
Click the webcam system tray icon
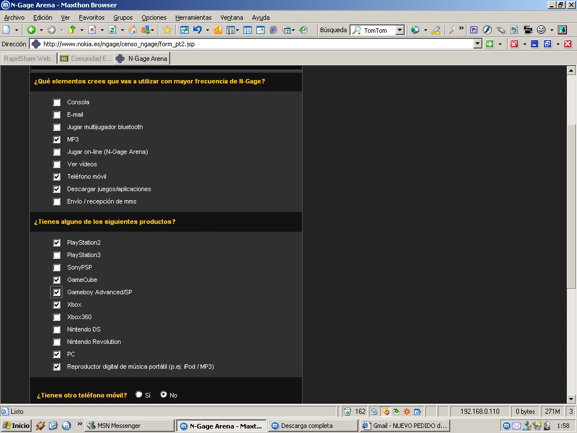click(547, 426)
